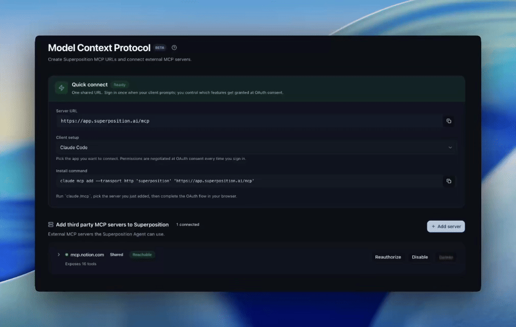Click the install command text box
This screenshot has width=516, height=327.
click(249, 181)
